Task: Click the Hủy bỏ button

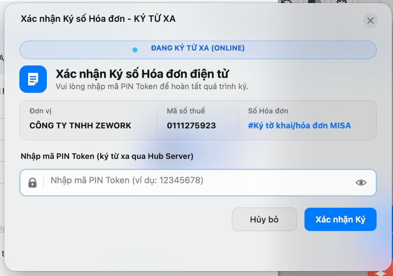Action: (x=264, y=219)
